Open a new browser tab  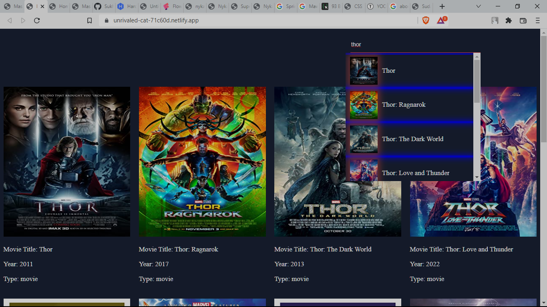pyautogui.click(x=442, y=6)
